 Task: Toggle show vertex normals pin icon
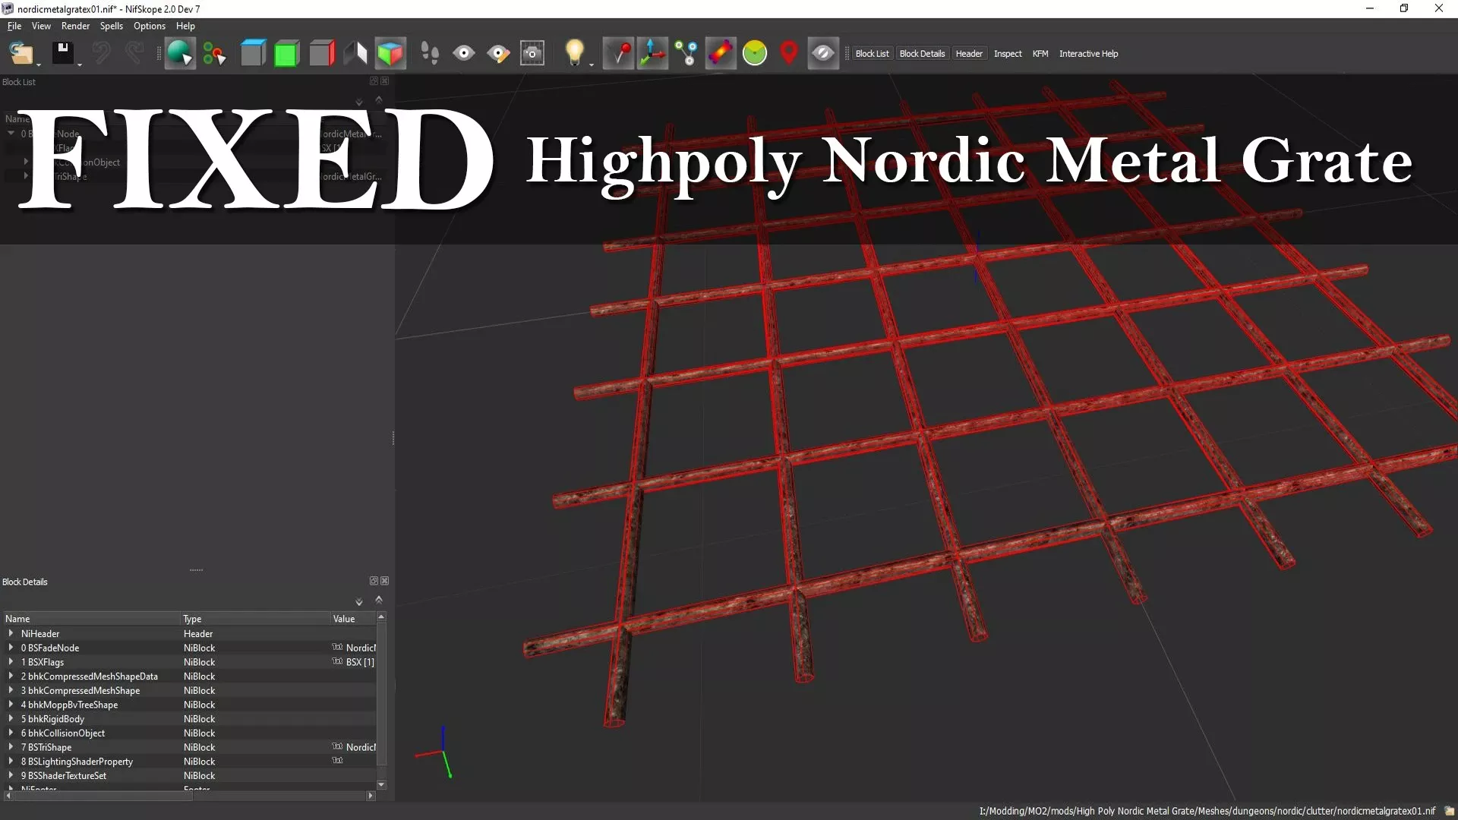[619, 53]
